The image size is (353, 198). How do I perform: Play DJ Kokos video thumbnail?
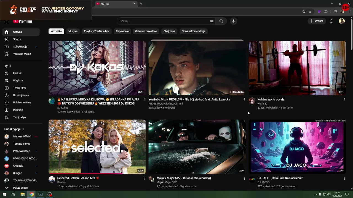[x=97, y=68]
